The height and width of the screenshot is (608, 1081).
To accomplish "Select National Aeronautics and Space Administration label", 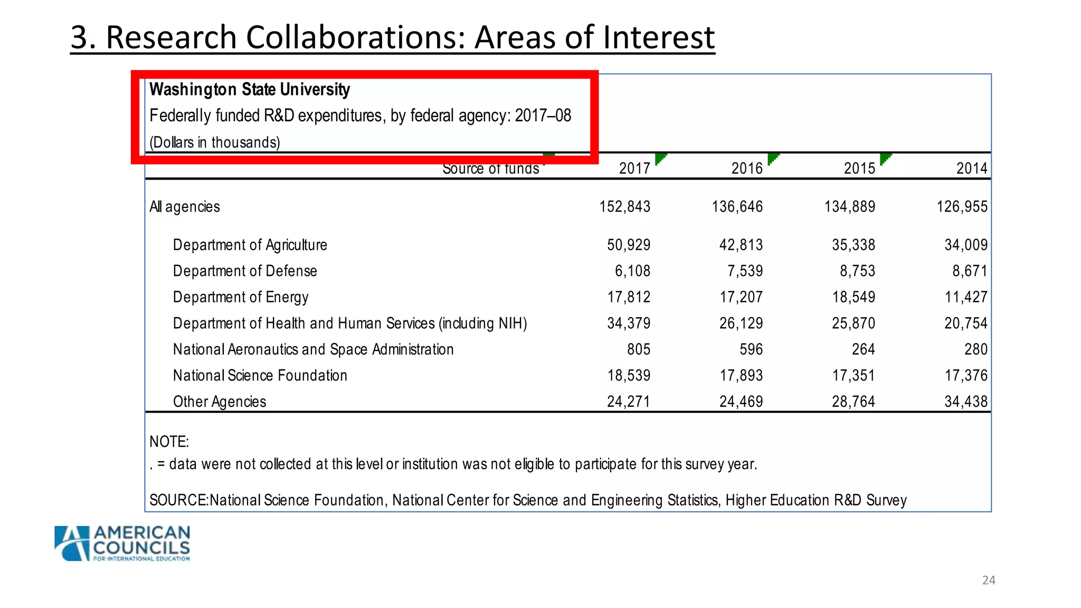I will (314, 349).
